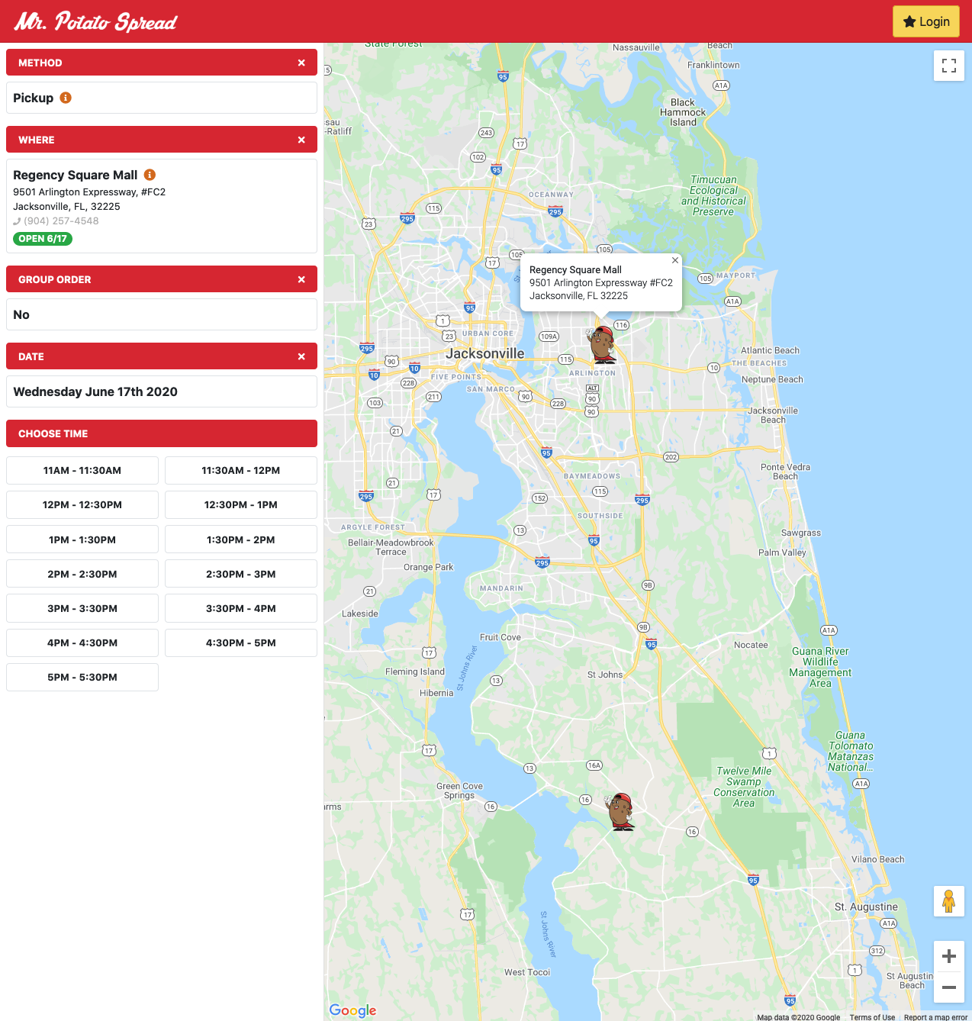Click Report a map error link
The height and width of the screenshot is (1021, 972).
935,1016
